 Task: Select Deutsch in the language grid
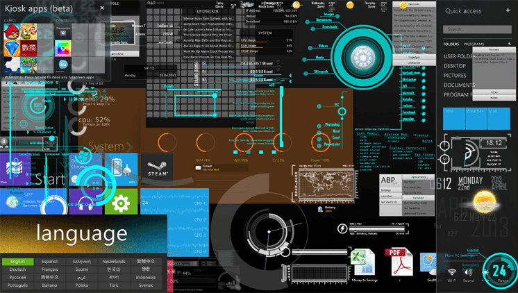(17, 269)
